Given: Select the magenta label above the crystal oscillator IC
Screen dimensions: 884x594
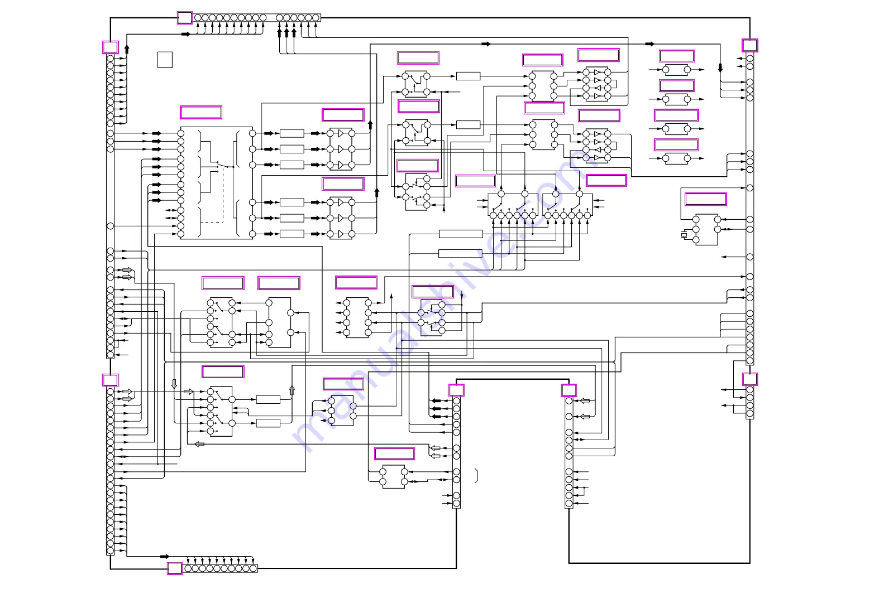Looking at the screenshot, I should pyautogui.click(x=706, y=199).
